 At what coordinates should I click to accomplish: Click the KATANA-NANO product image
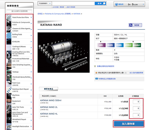pos(64,53)
